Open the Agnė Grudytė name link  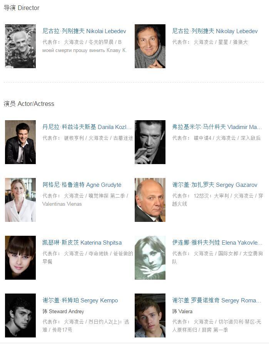tap(82, 185)
